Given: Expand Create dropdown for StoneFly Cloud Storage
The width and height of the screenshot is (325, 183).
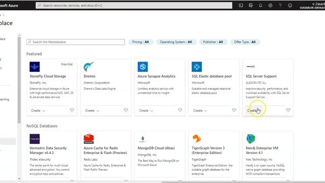Looking at the screenshot, I should click(38, 111).
